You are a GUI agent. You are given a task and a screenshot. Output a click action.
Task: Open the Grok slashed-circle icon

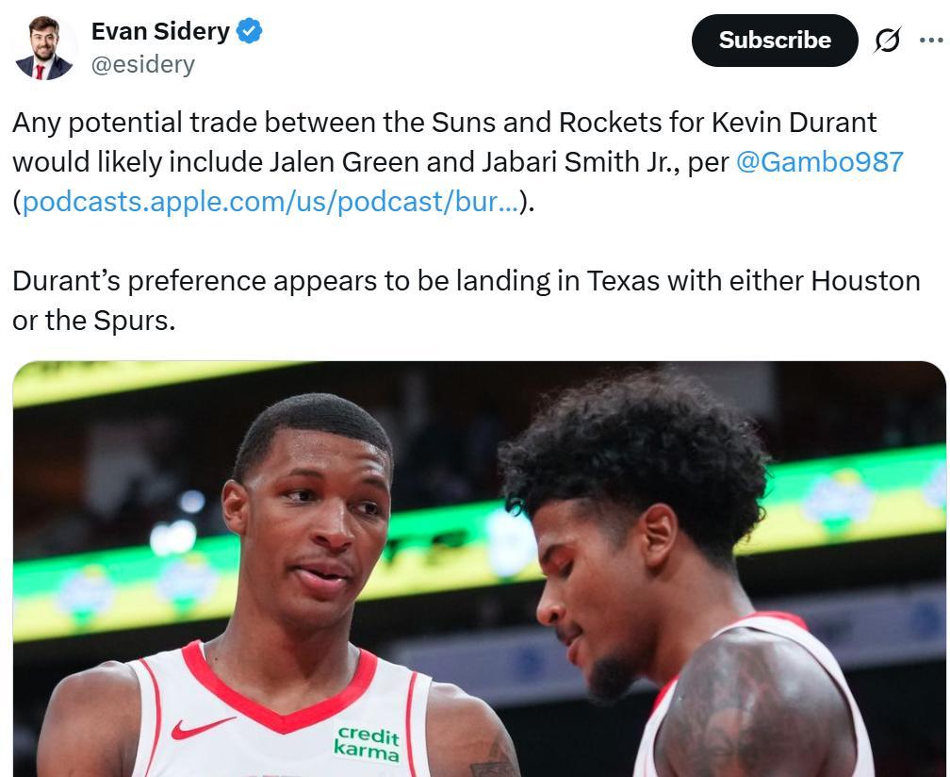click(888, 41)
